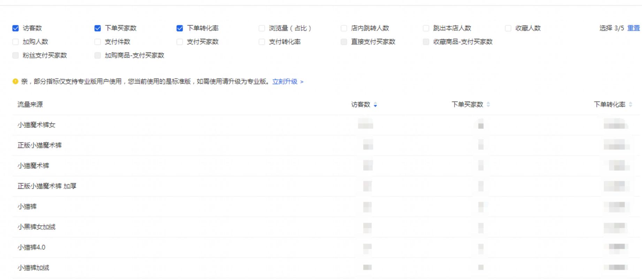Screen dimensions: 642x279
Task: Select the 支付转化率 checkbox
Action: (262, 42)
